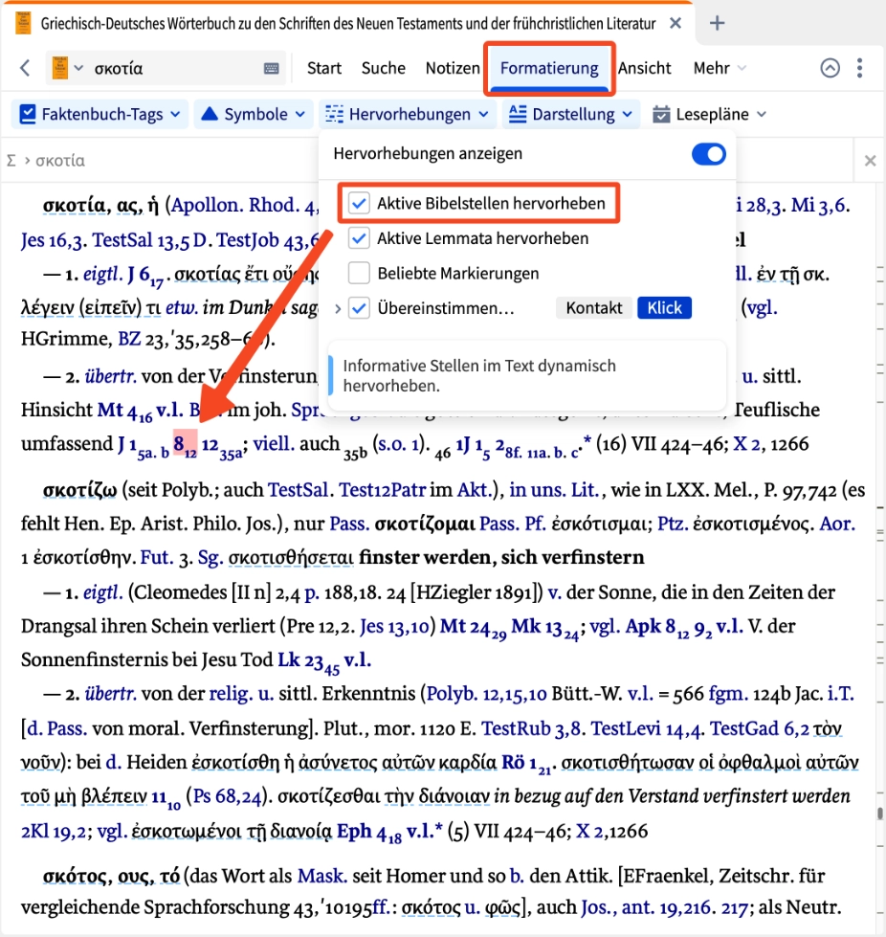
Task: Go back with the left arrow icon
Action: [25, 68]
